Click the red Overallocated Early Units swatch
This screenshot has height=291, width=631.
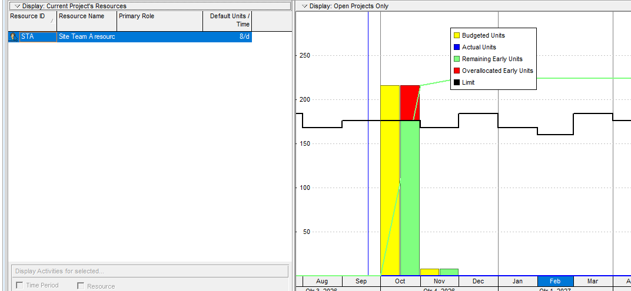coord(456,71)
